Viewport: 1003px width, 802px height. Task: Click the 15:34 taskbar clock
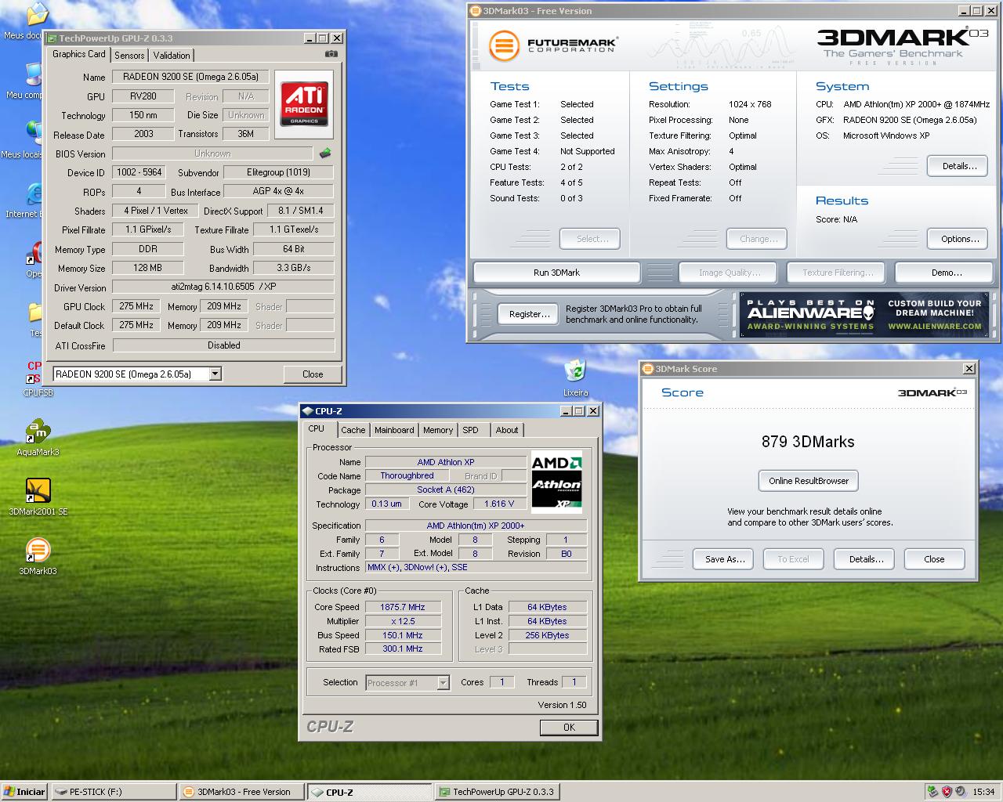(983, 792)
